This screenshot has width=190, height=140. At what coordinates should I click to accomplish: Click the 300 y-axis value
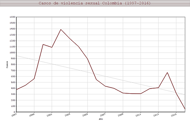click(x=13, y=94)
